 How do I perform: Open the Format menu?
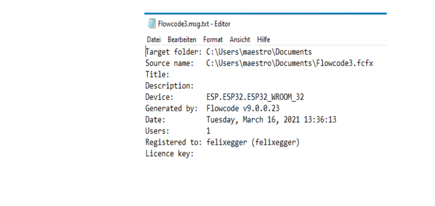pyautogui.click(x=213, y=39)
